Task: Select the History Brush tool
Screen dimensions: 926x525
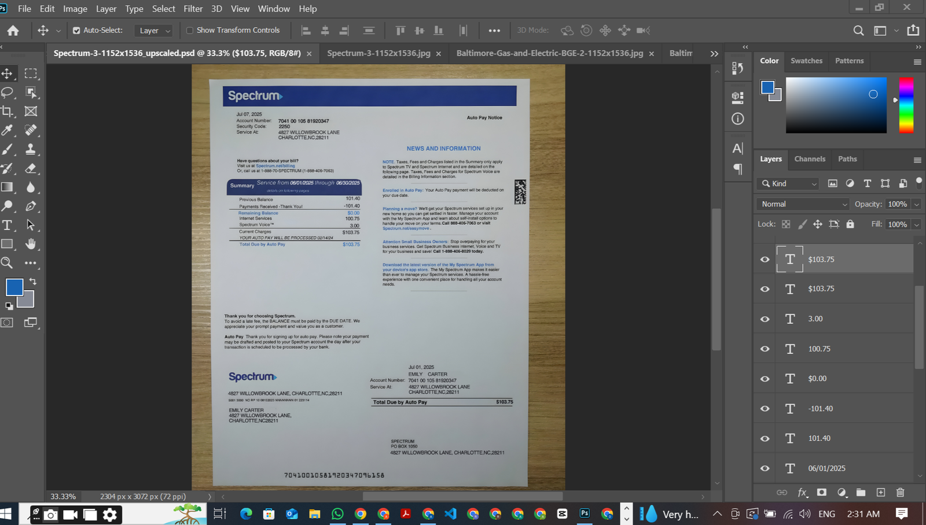Action: (8, 168)
